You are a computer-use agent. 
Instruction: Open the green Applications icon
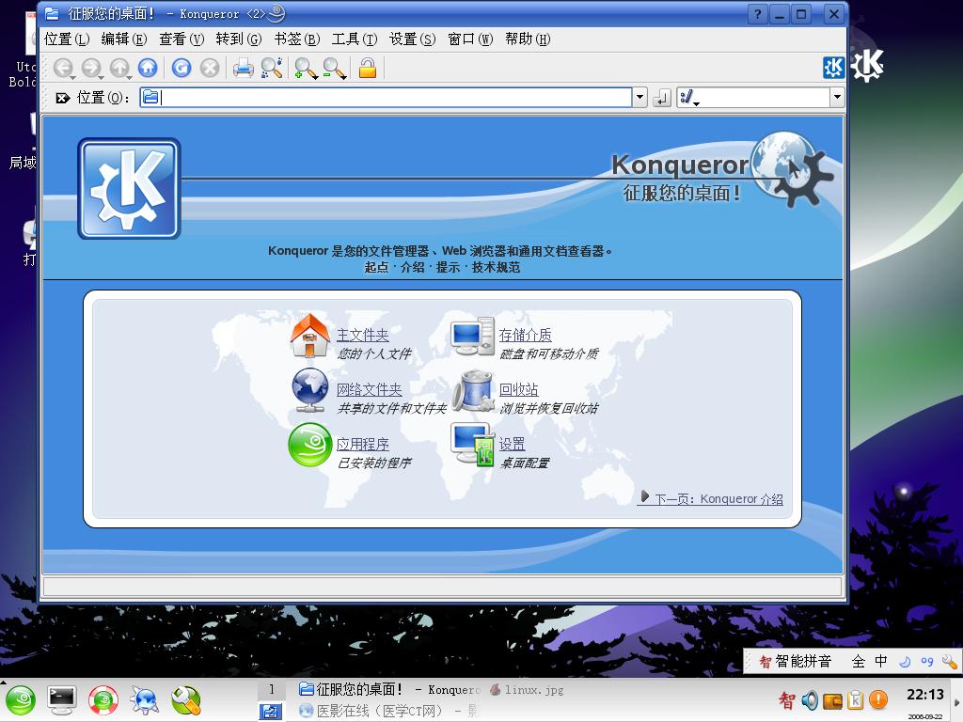tap(310, 445)
